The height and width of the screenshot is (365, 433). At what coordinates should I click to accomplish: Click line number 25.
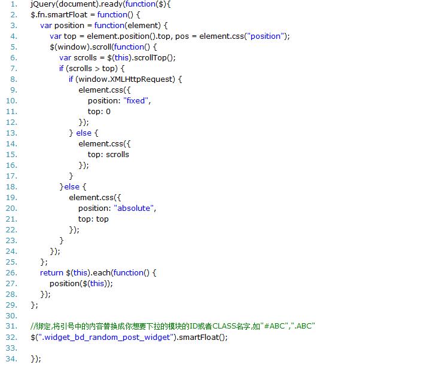coord(11,262)
